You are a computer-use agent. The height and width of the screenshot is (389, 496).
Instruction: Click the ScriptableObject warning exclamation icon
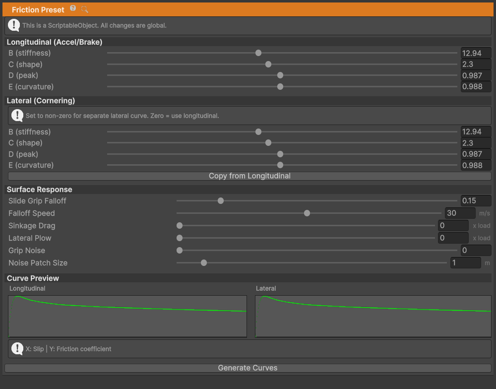(x=14, y=25)
